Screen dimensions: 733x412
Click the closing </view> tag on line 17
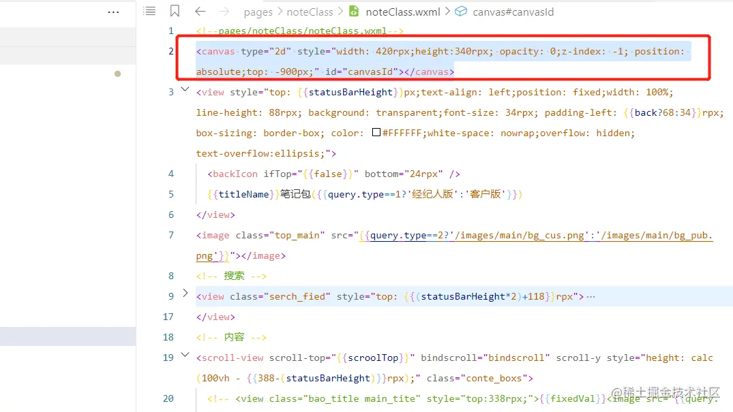point(215,317)
